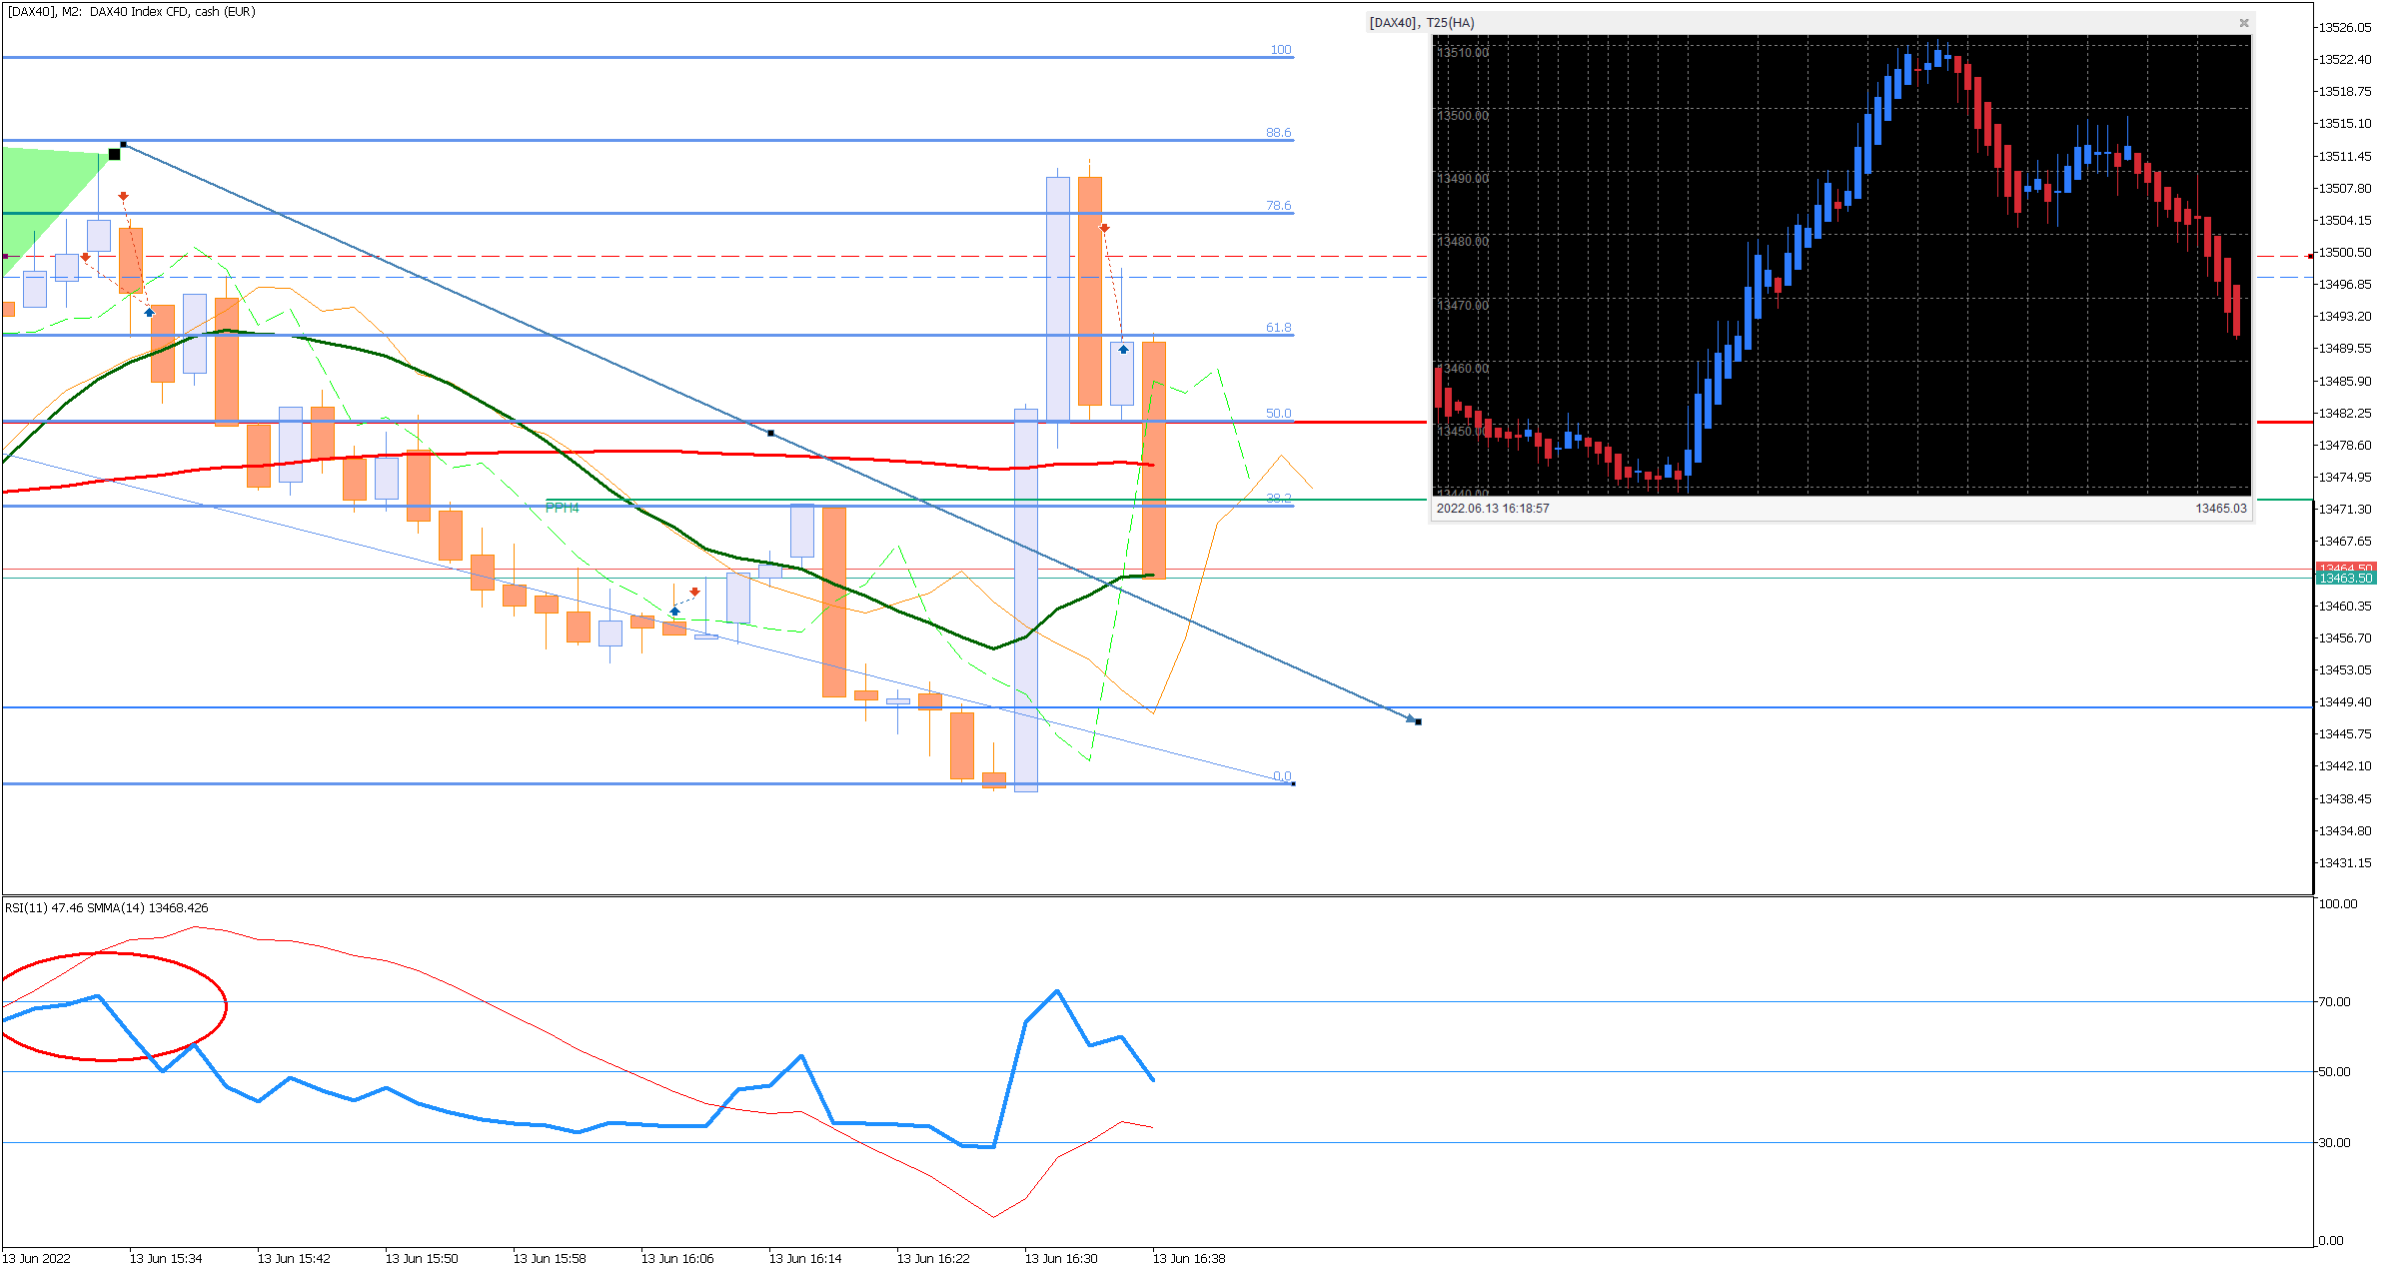Click the 0.0 Fibonacci level label
The image size is (2390, 1271).
coord(1281,775)
